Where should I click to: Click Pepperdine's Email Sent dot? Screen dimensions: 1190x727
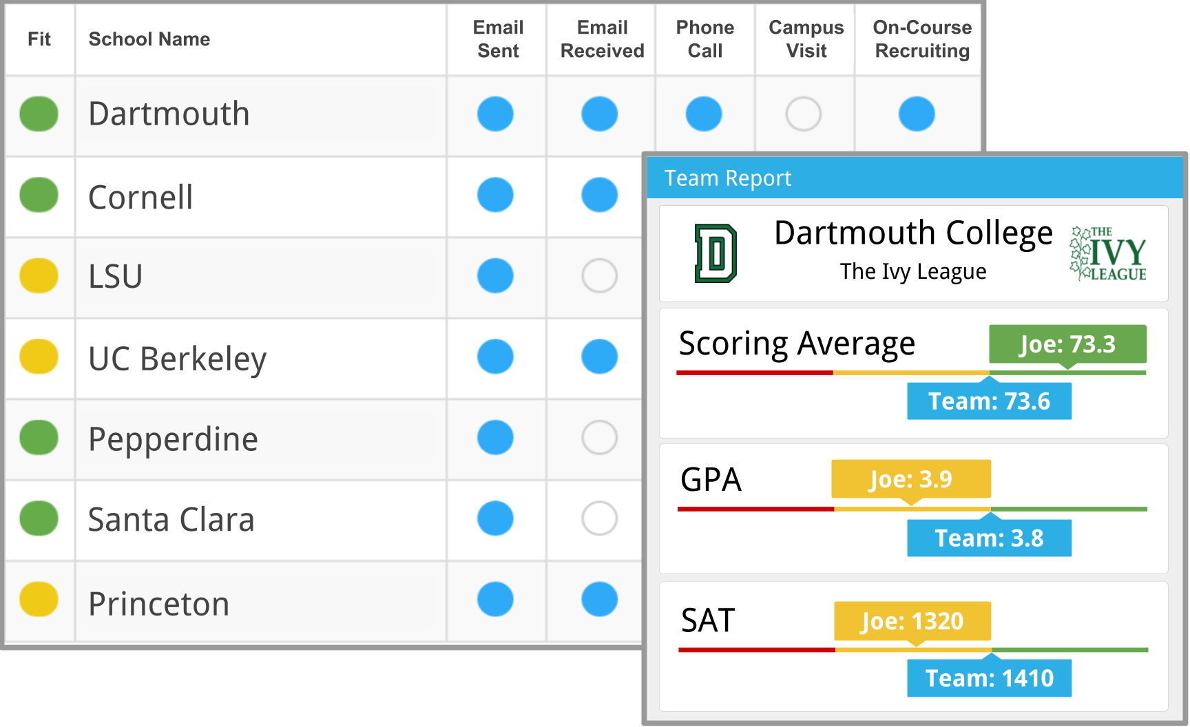click(x=497, y=438)
